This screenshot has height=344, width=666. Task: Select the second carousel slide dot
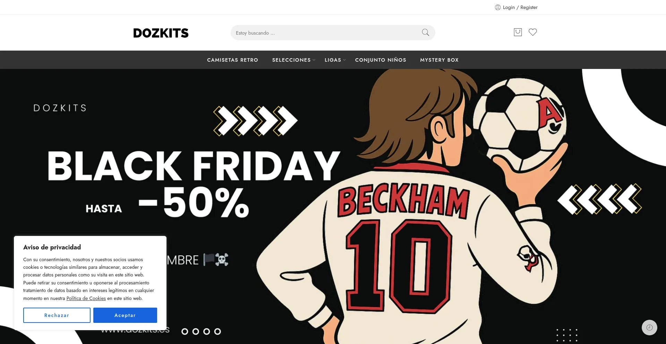196,332
